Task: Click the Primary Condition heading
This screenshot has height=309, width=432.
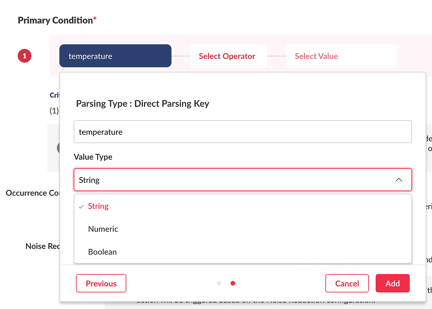Action: pyautogui.click(x=55, y=20)
